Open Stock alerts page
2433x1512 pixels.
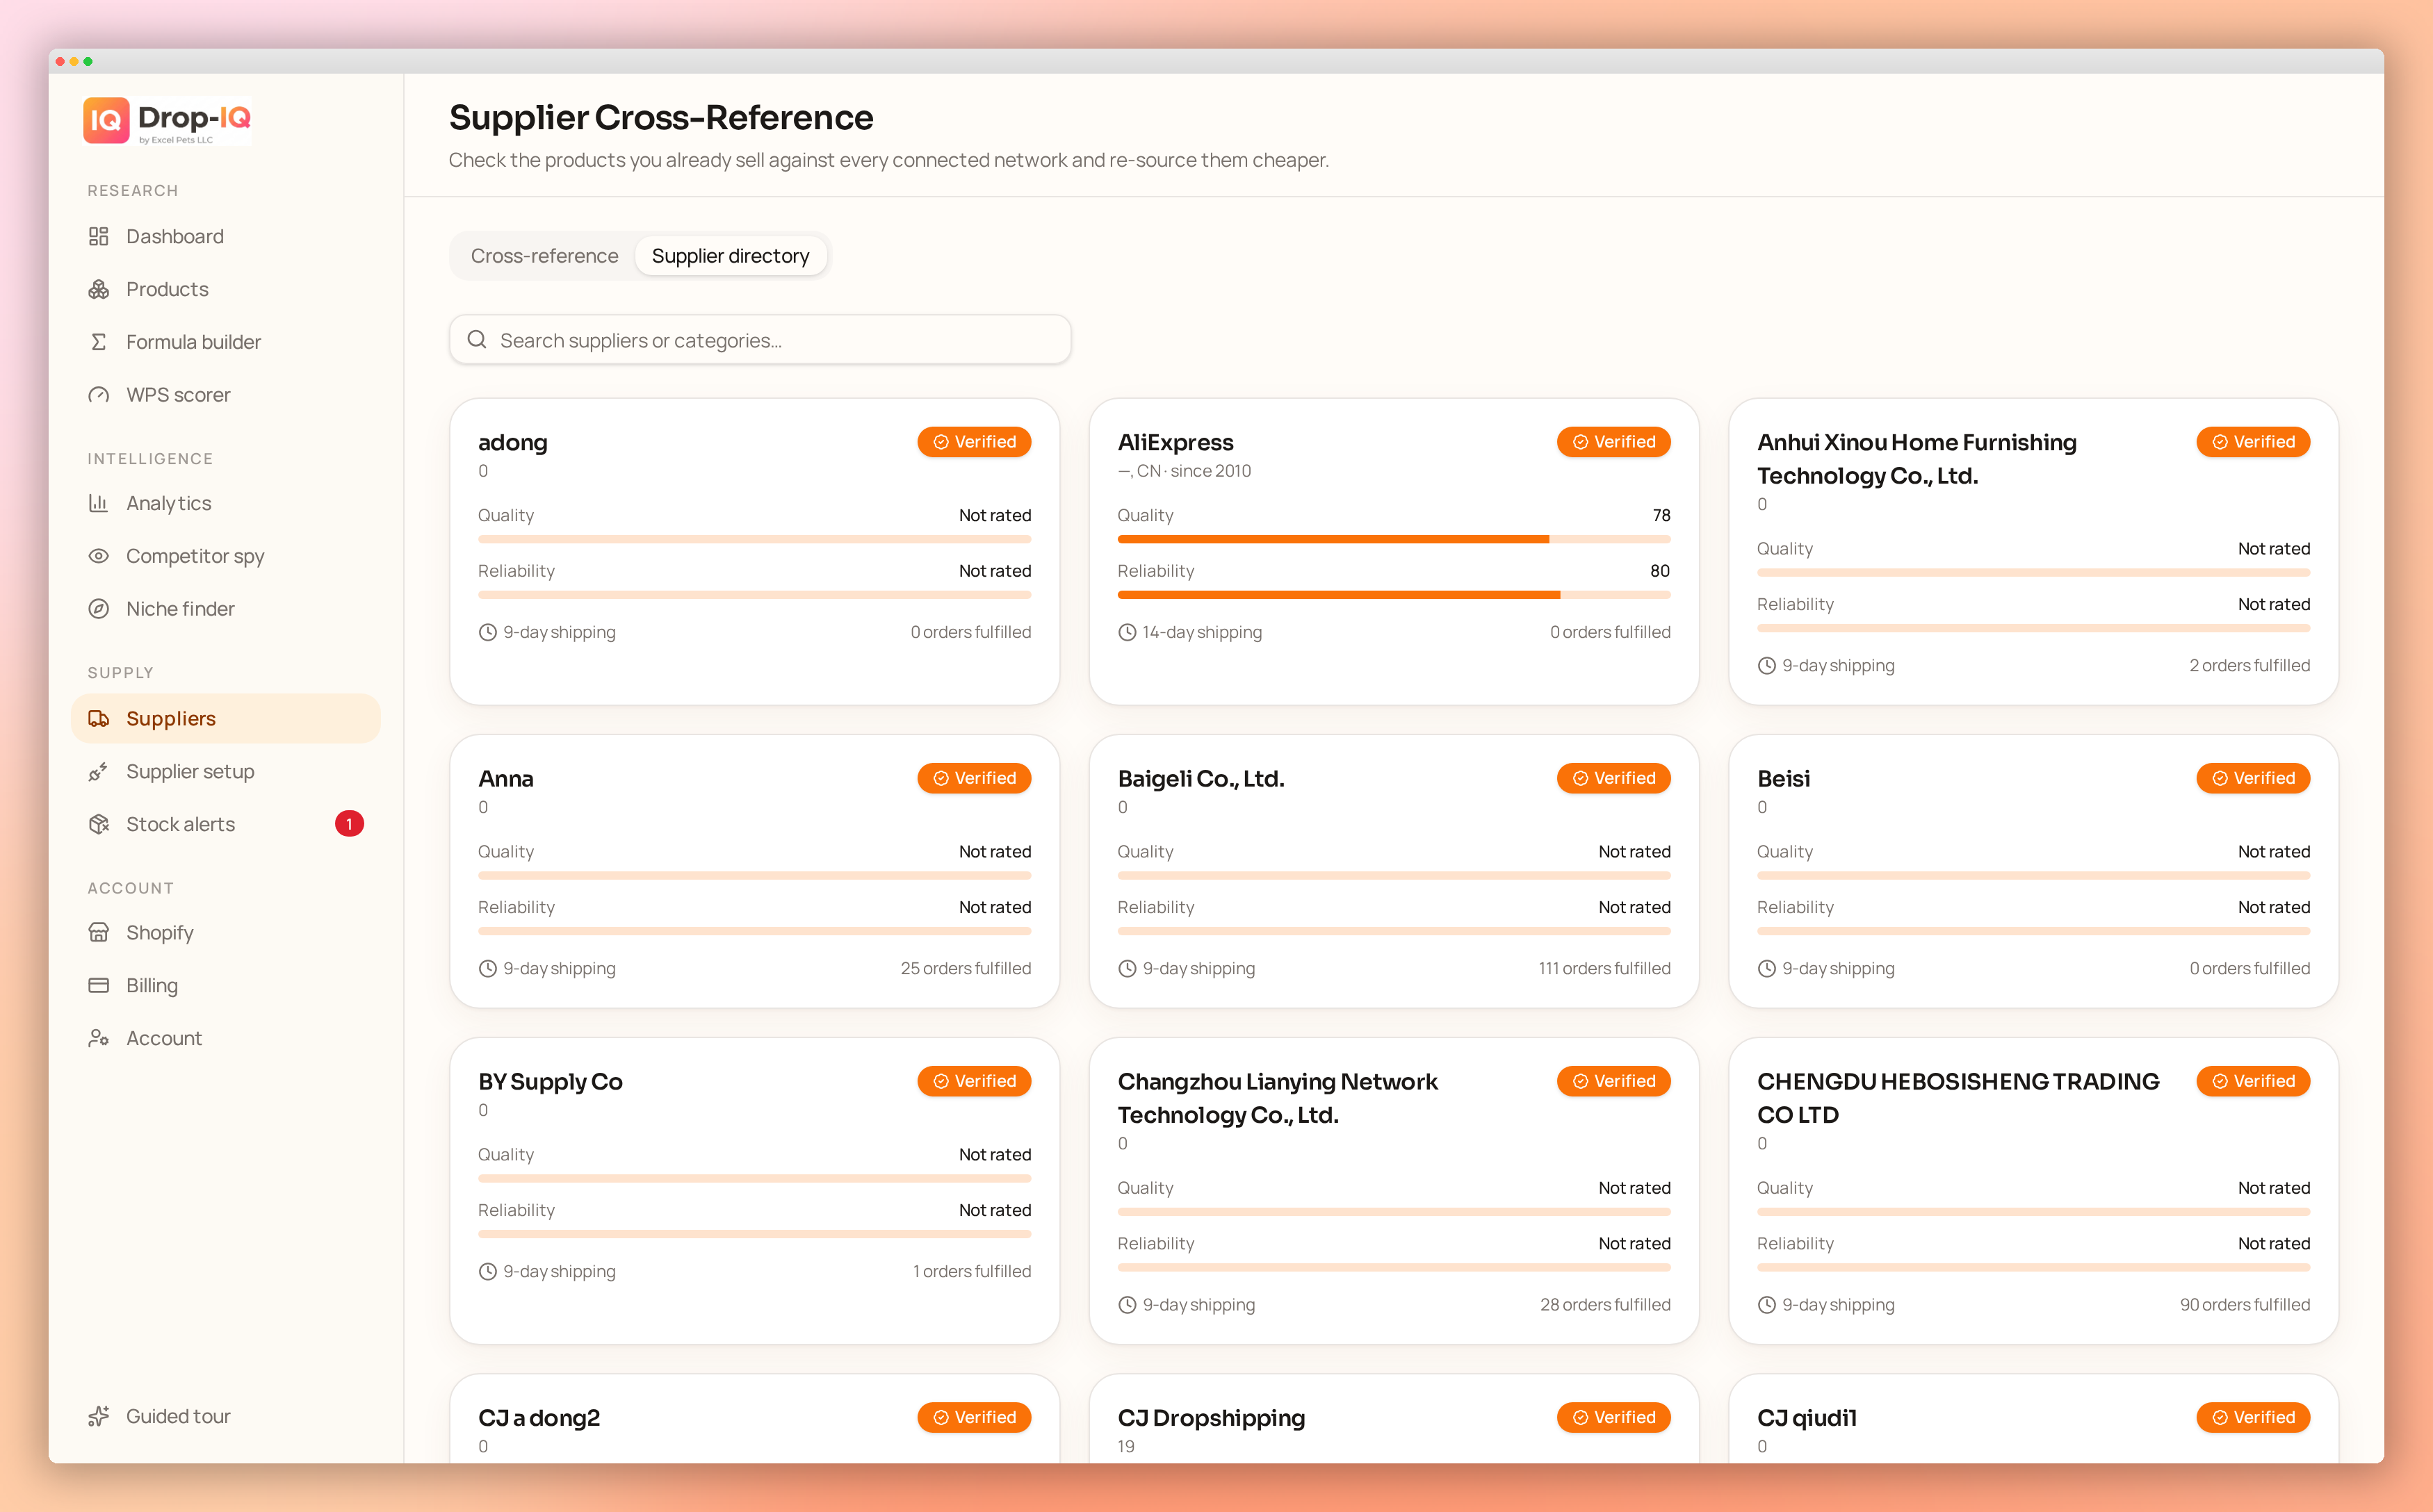(225, 824)
